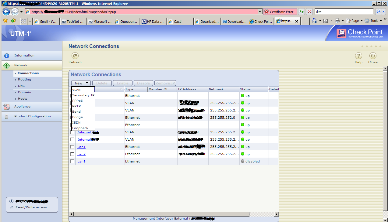Screen dimensions: 388x222
Task: Open the Lan1 connection link
Action: (81, 147)
